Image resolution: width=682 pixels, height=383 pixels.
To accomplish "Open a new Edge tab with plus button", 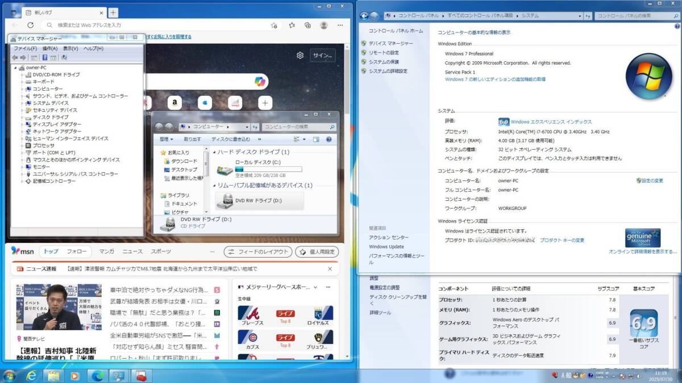I will tap(113, 12).
